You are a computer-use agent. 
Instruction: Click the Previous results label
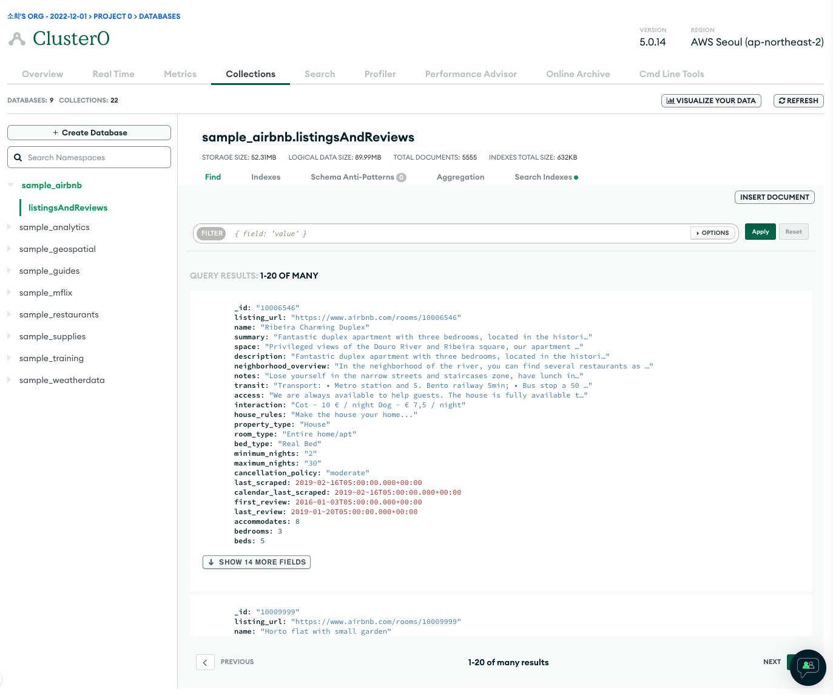(x=237, y=662)
